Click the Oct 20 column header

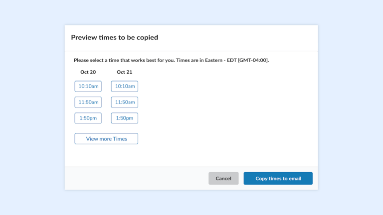88,72
